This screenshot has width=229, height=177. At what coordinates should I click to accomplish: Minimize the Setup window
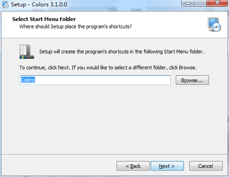point(188,3)
